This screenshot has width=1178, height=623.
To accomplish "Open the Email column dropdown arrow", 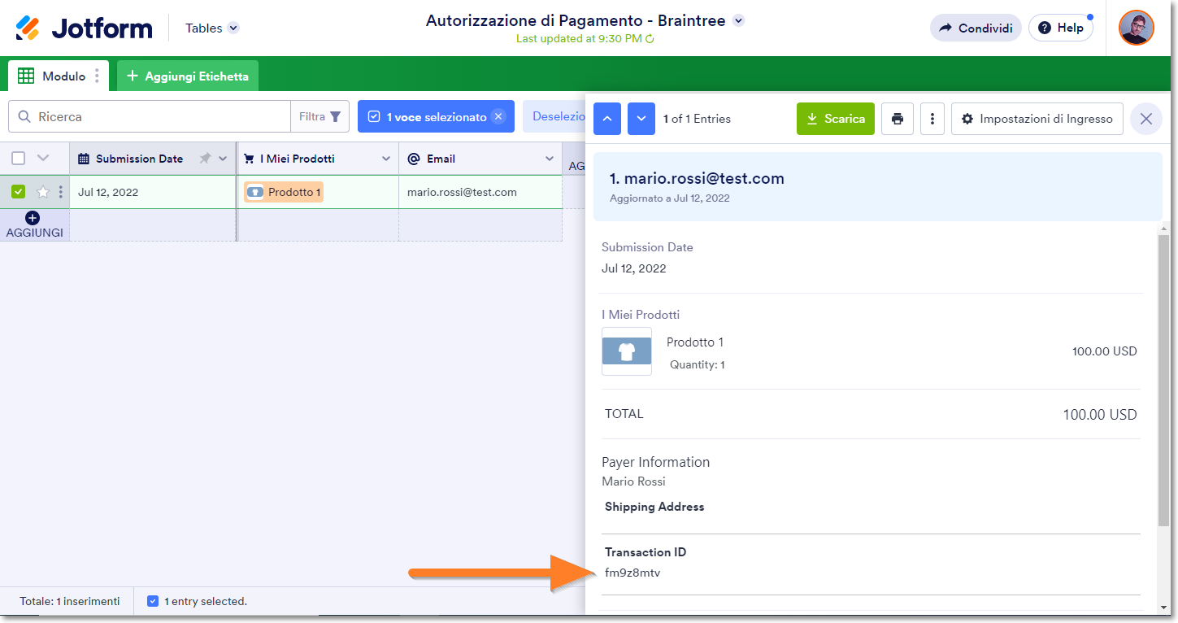I will (549, 159).
